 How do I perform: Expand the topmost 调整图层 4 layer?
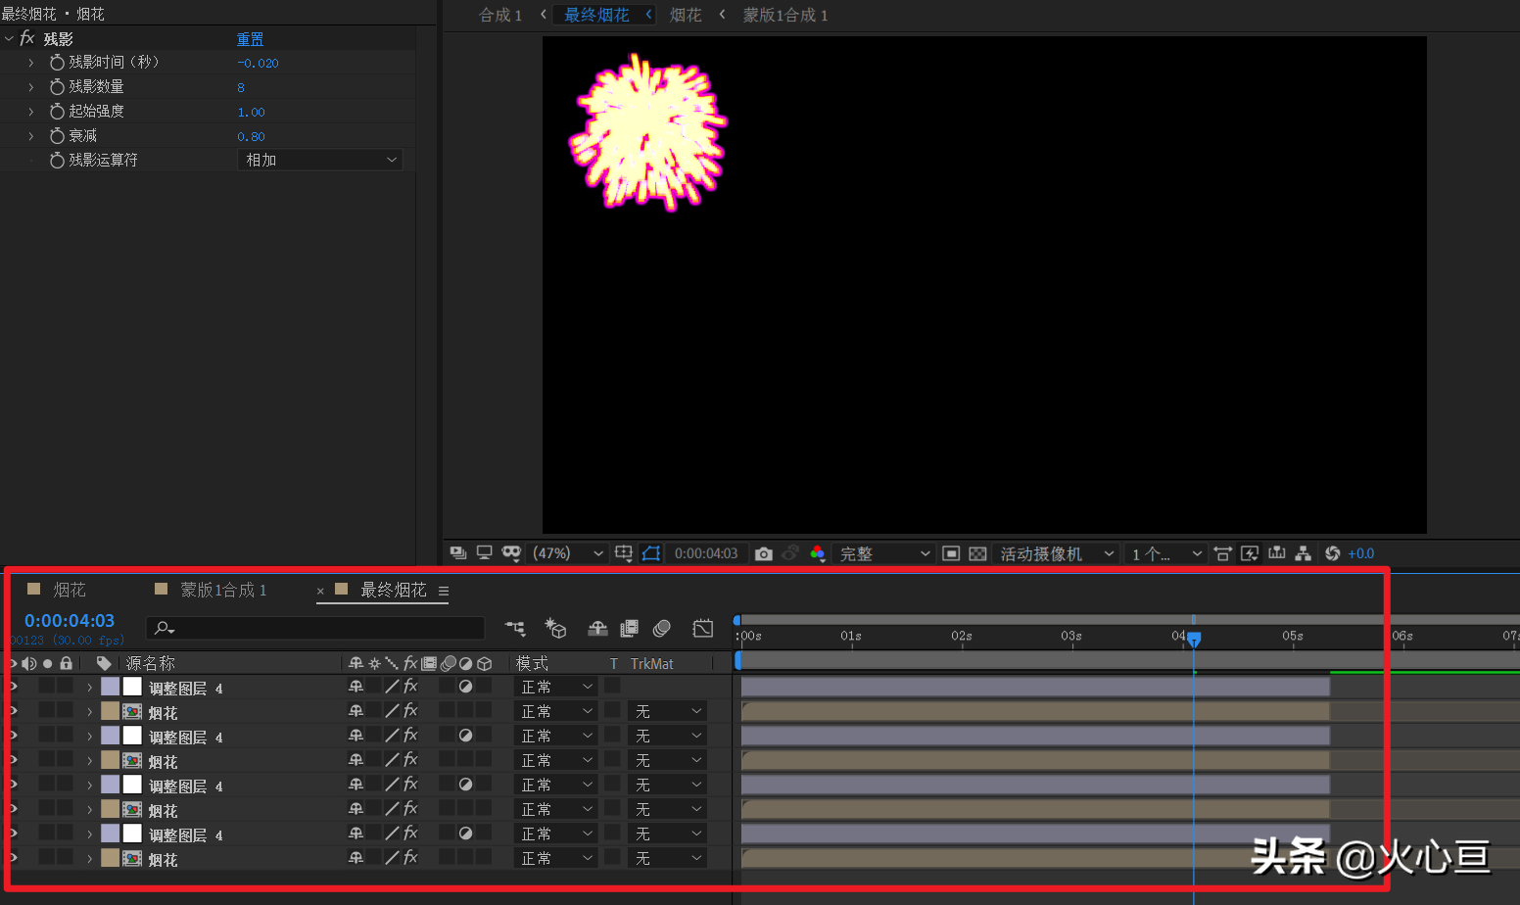click(90, 687)
